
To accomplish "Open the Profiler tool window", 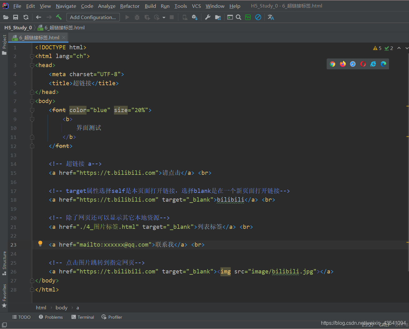I will click(x=112, y=317).
